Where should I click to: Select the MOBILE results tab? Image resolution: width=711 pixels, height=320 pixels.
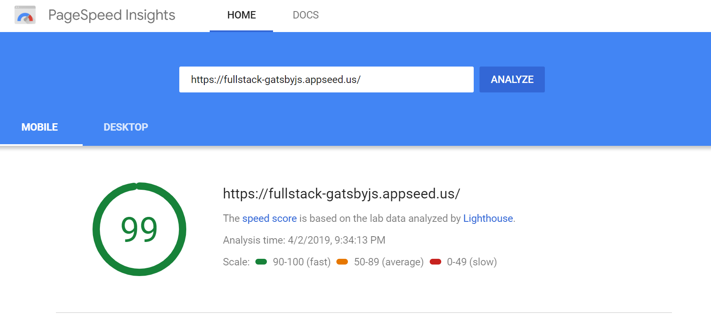coord(40,127)
